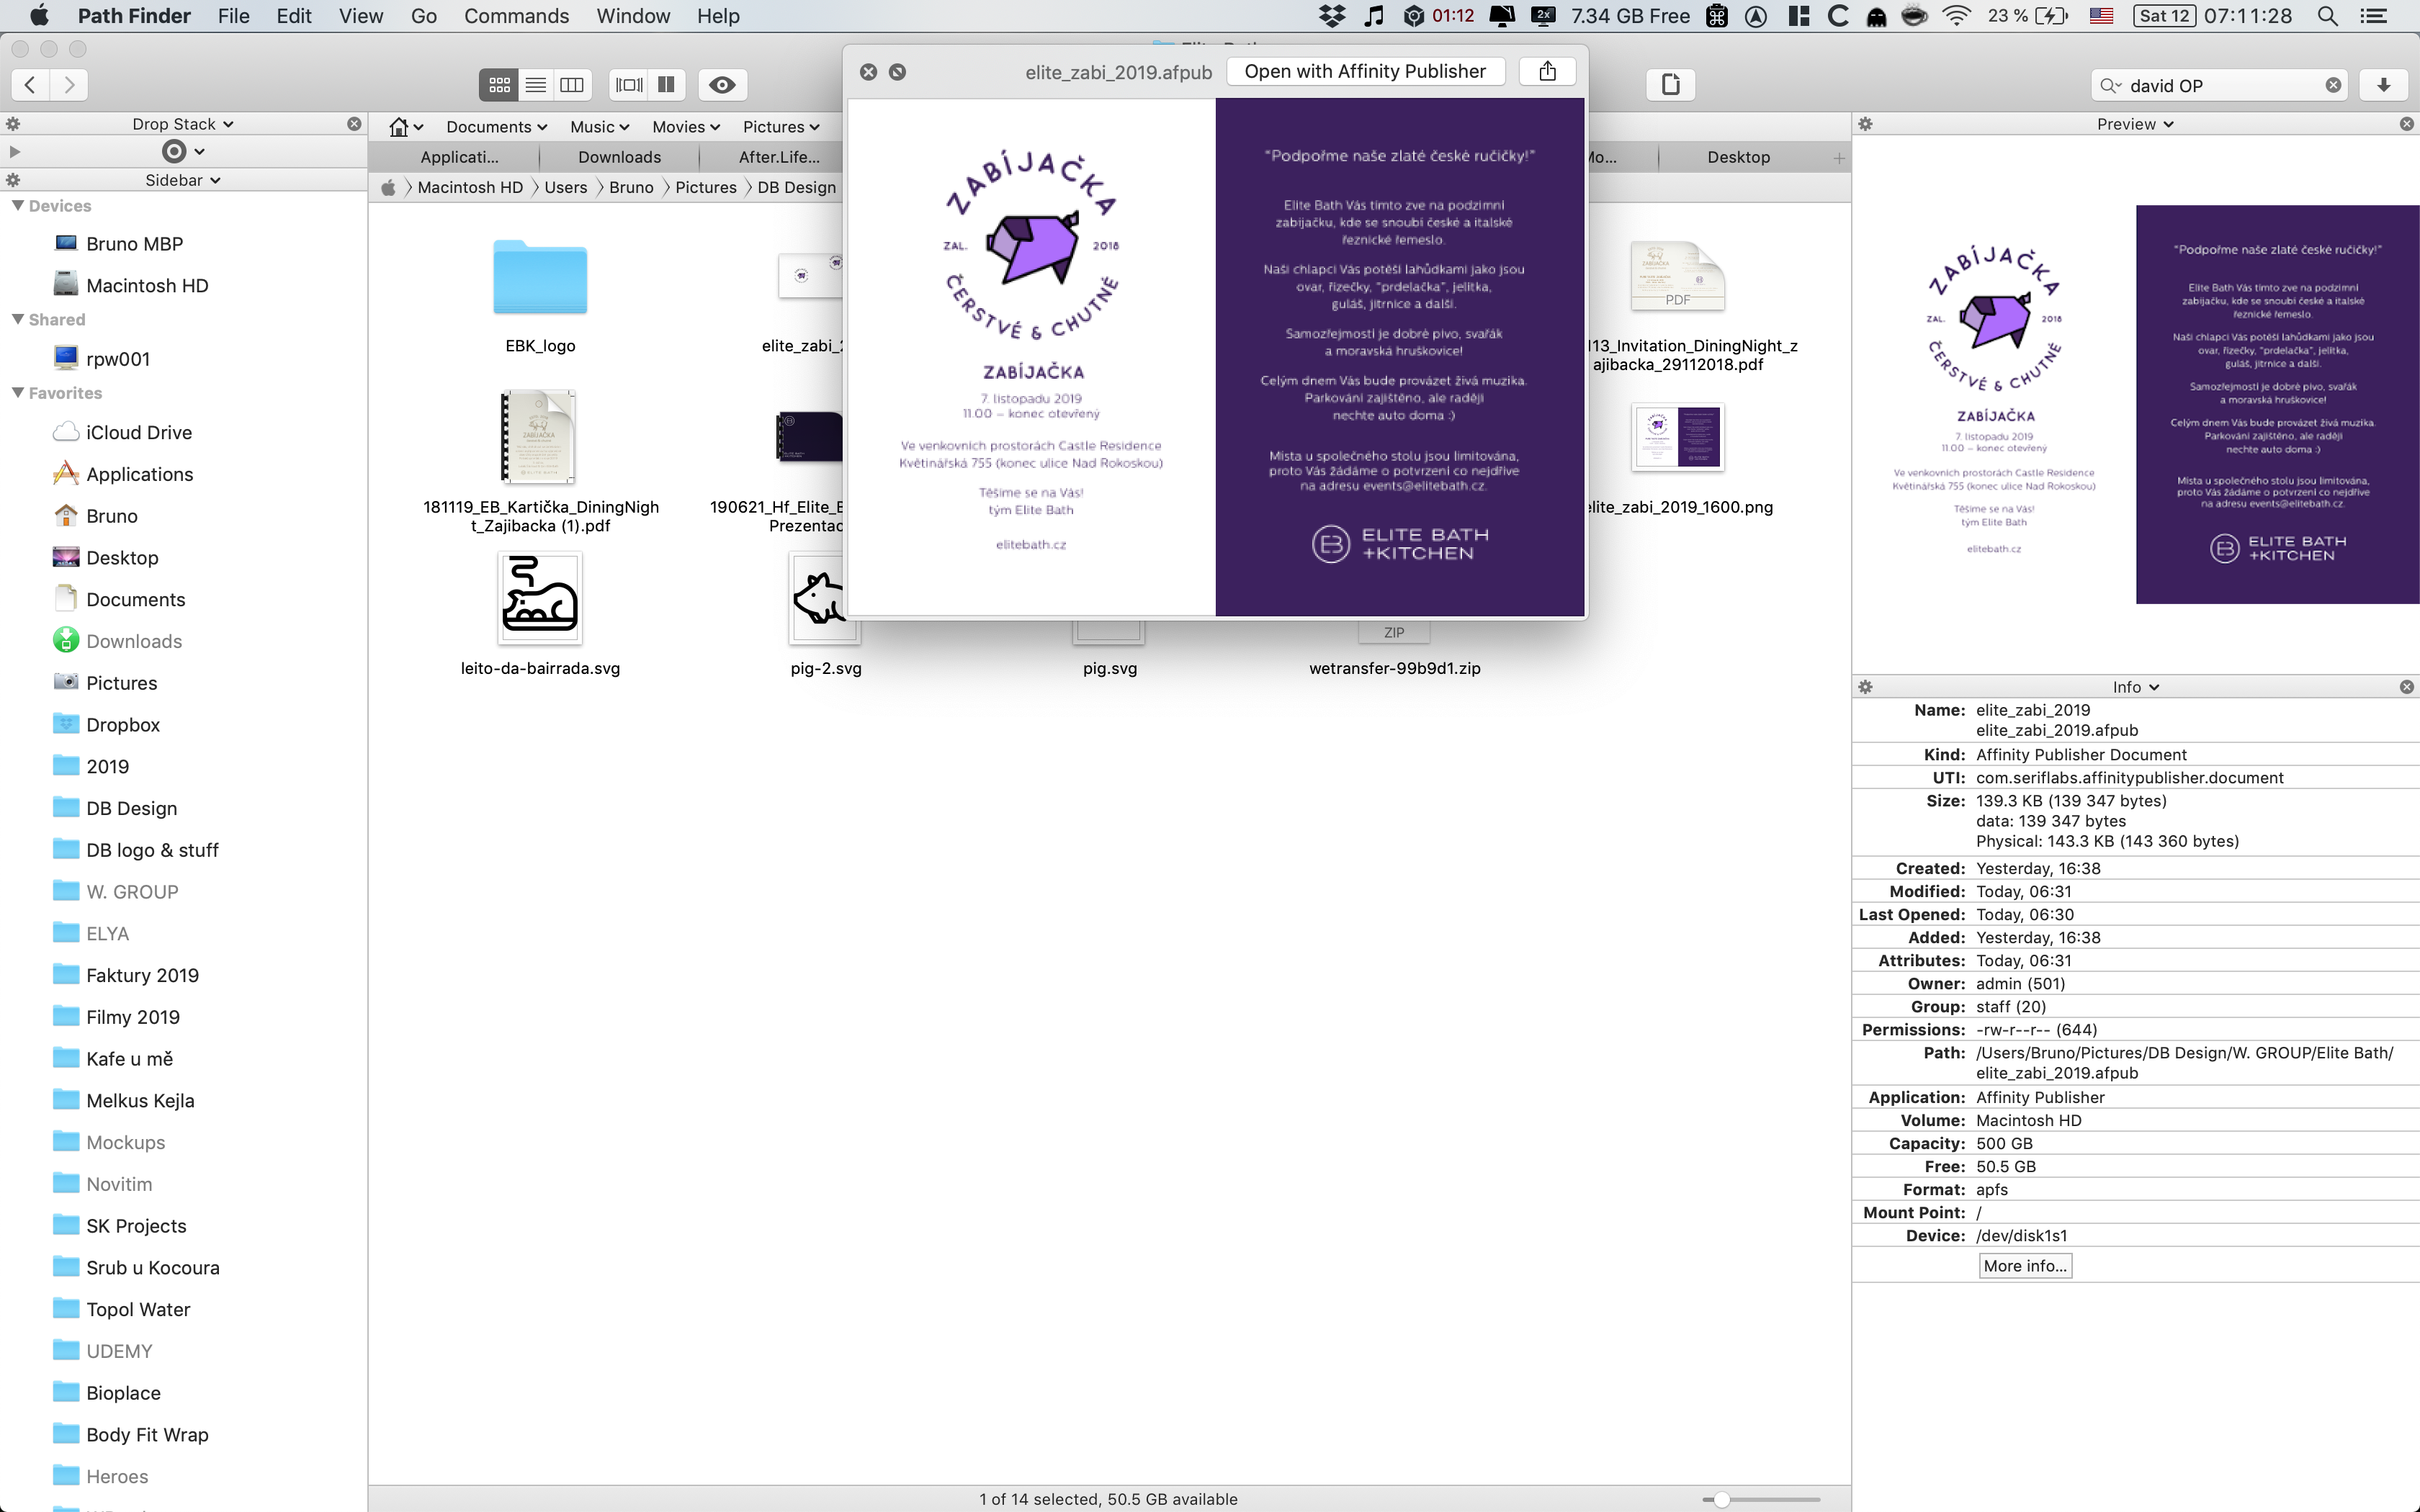Viewport: 2420px width, 1512px height.
Task: Open the Go menu
Action: (424, 16)
